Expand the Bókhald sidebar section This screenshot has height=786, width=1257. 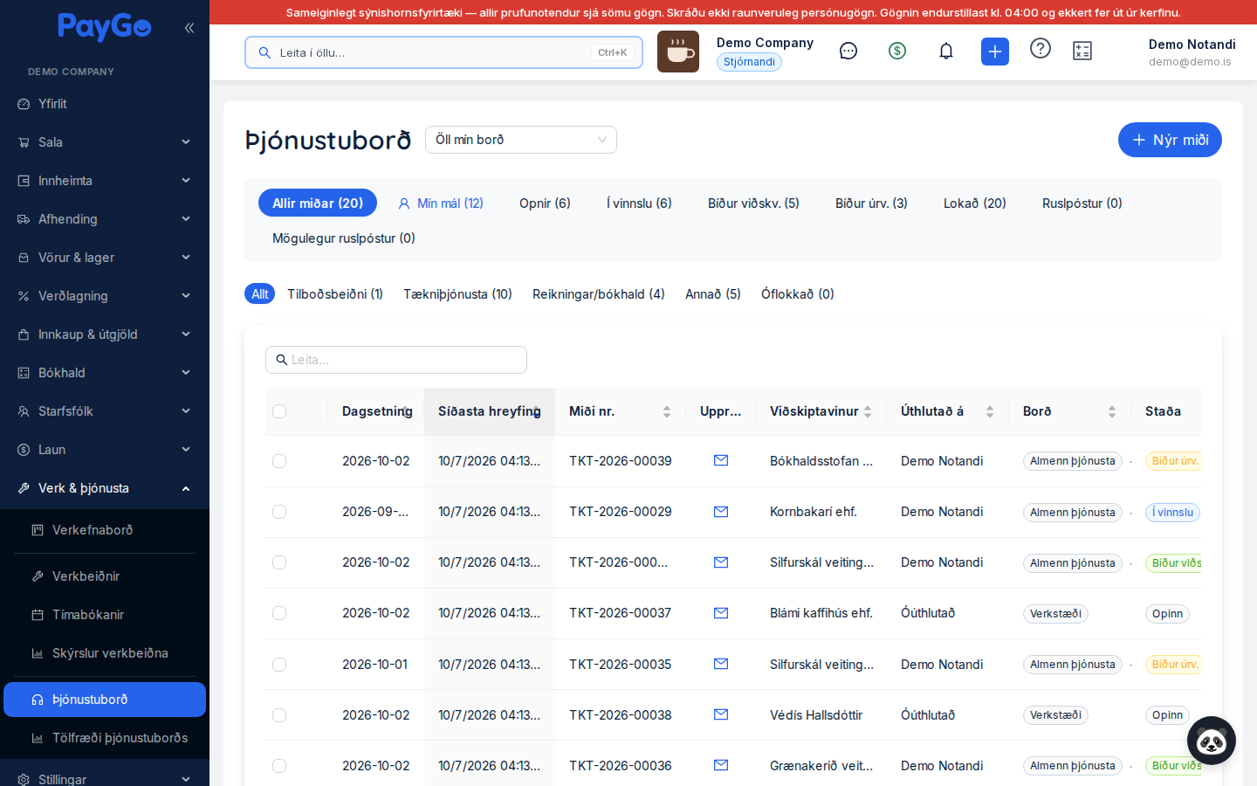(x=105, y=373)
